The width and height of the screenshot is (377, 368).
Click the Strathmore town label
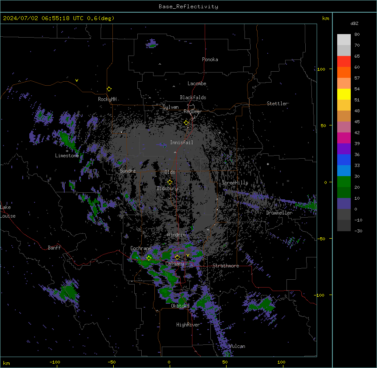click(226, 266)
